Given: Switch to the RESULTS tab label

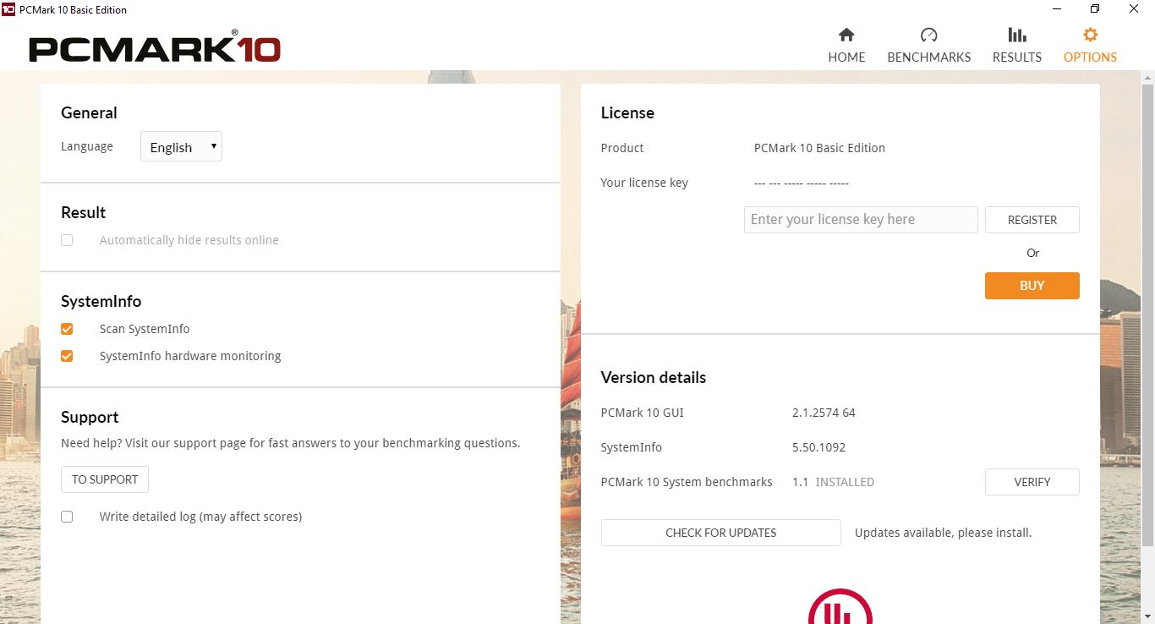Looking at the screenshot, I should (x=1017, y=57).
